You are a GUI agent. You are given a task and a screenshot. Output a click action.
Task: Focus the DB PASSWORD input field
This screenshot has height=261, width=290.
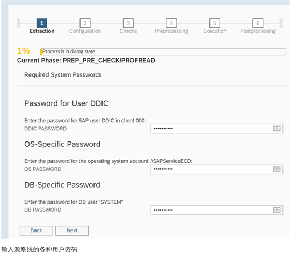coord(217,210)
